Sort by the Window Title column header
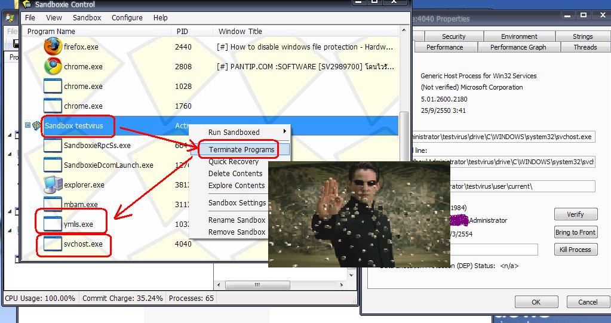 point(306,31)
